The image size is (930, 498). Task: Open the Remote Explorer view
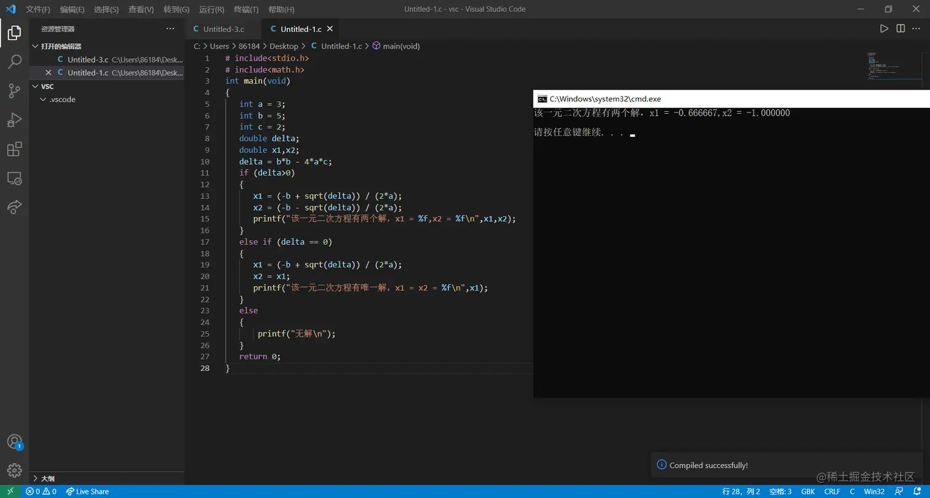tap(14, 179)
